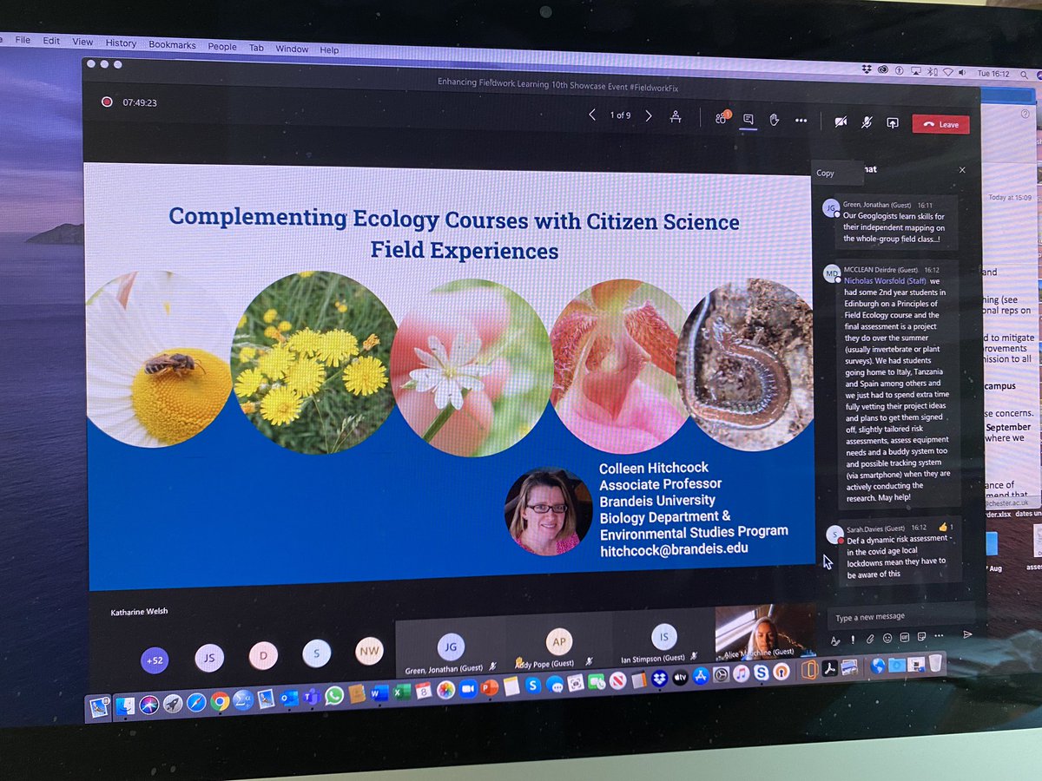The height and width of the screenshot is (781, 1042).
Task: Open the GIF picker in chat
Action: (905, 637)
